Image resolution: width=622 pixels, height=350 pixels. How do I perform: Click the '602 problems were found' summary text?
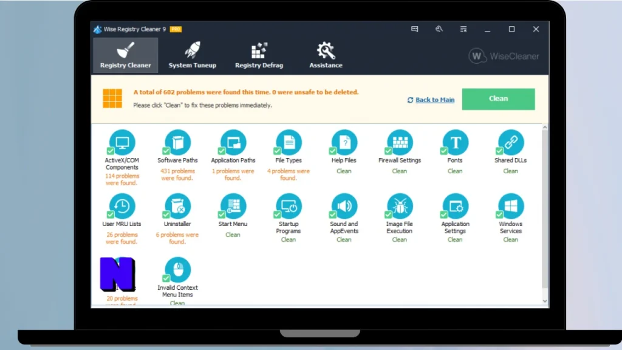(246, 92)
